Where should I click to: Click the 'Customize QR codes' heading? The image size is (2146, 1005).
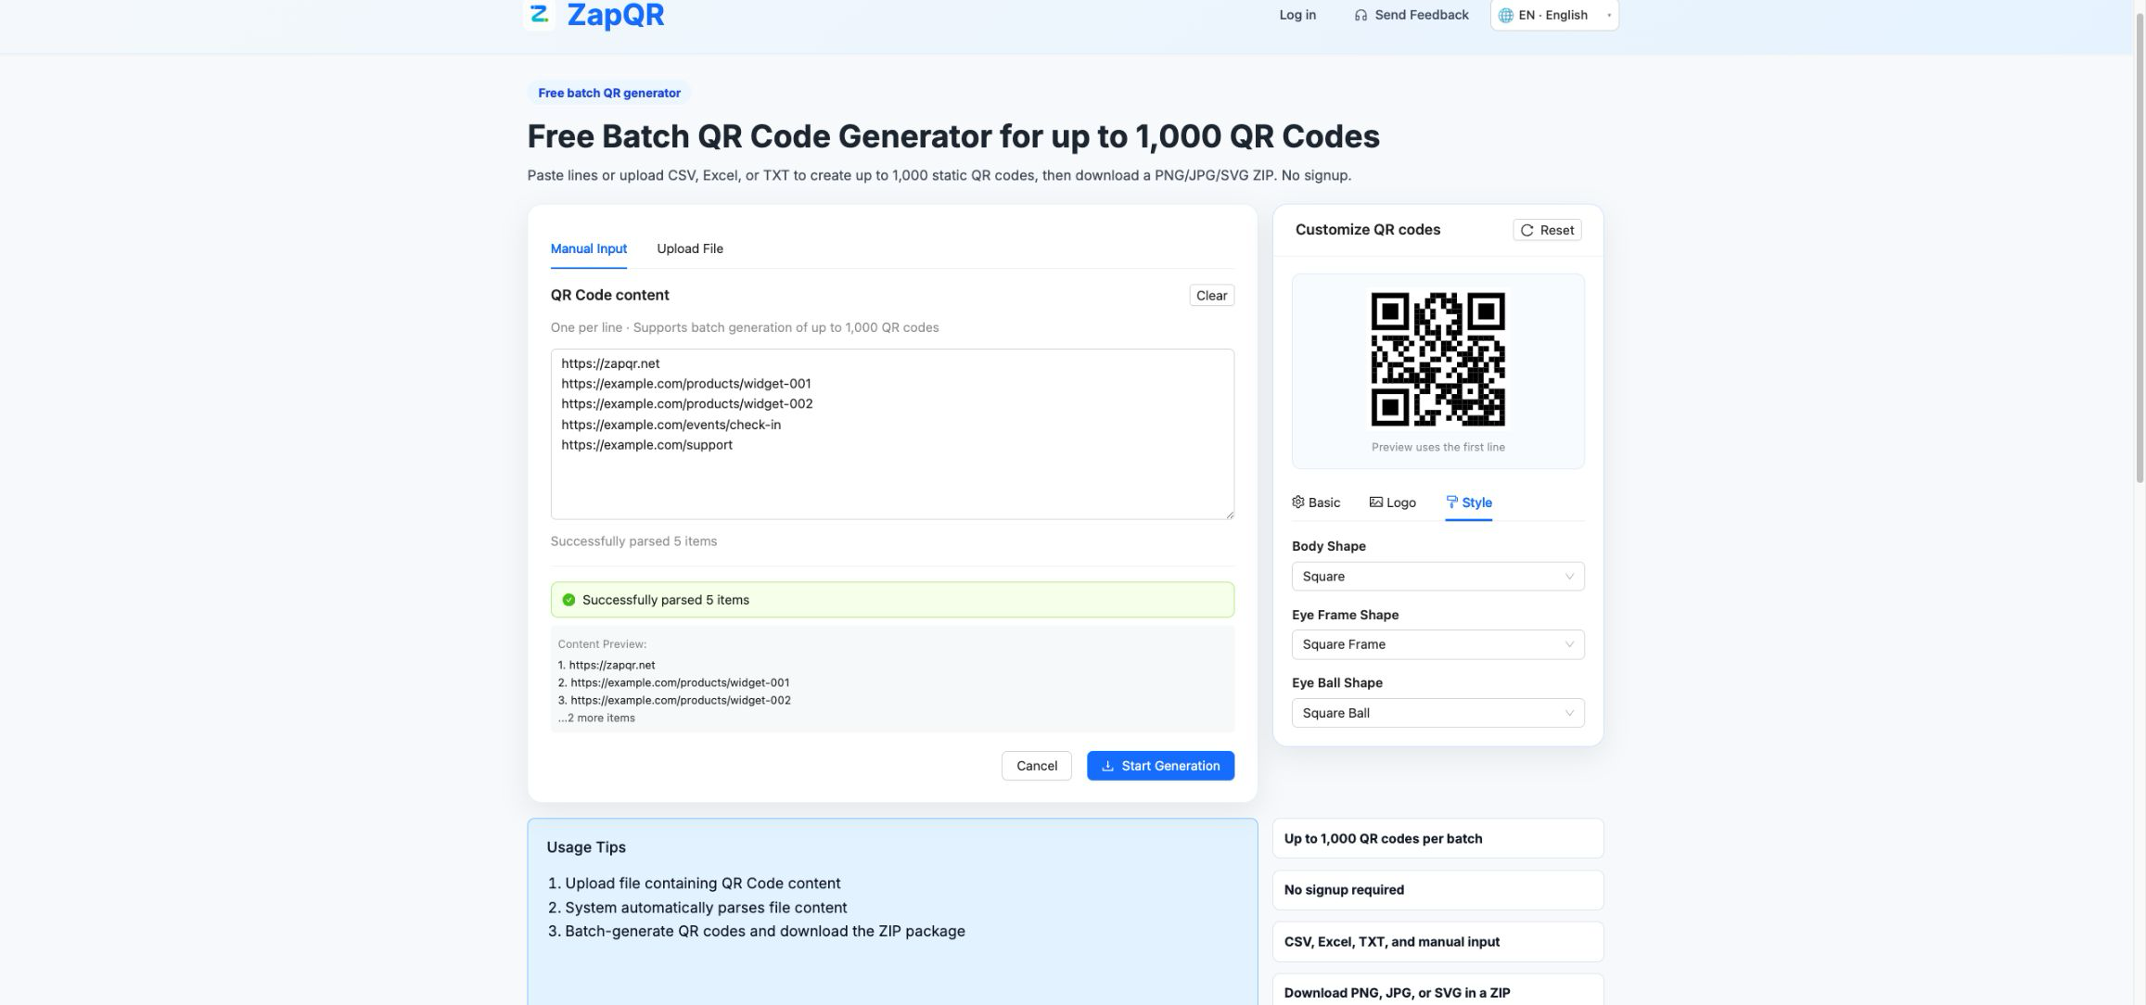(1368, 230)
